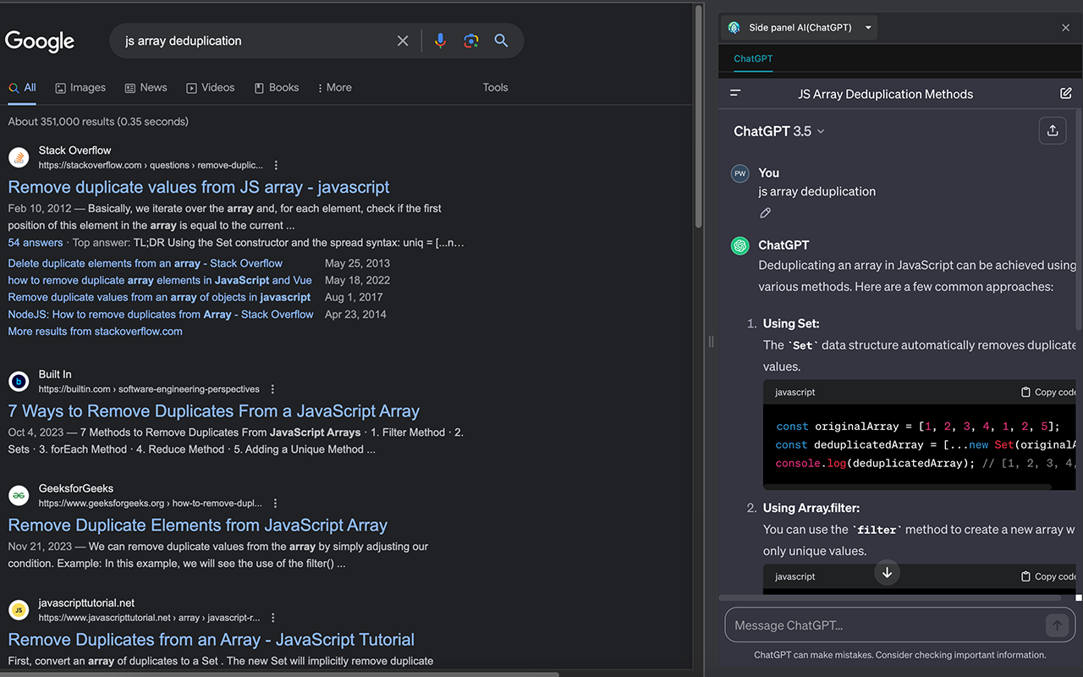The image size is (1083, 677).
Task: Click the microphone voice search icon
Action: click(440, 40)
